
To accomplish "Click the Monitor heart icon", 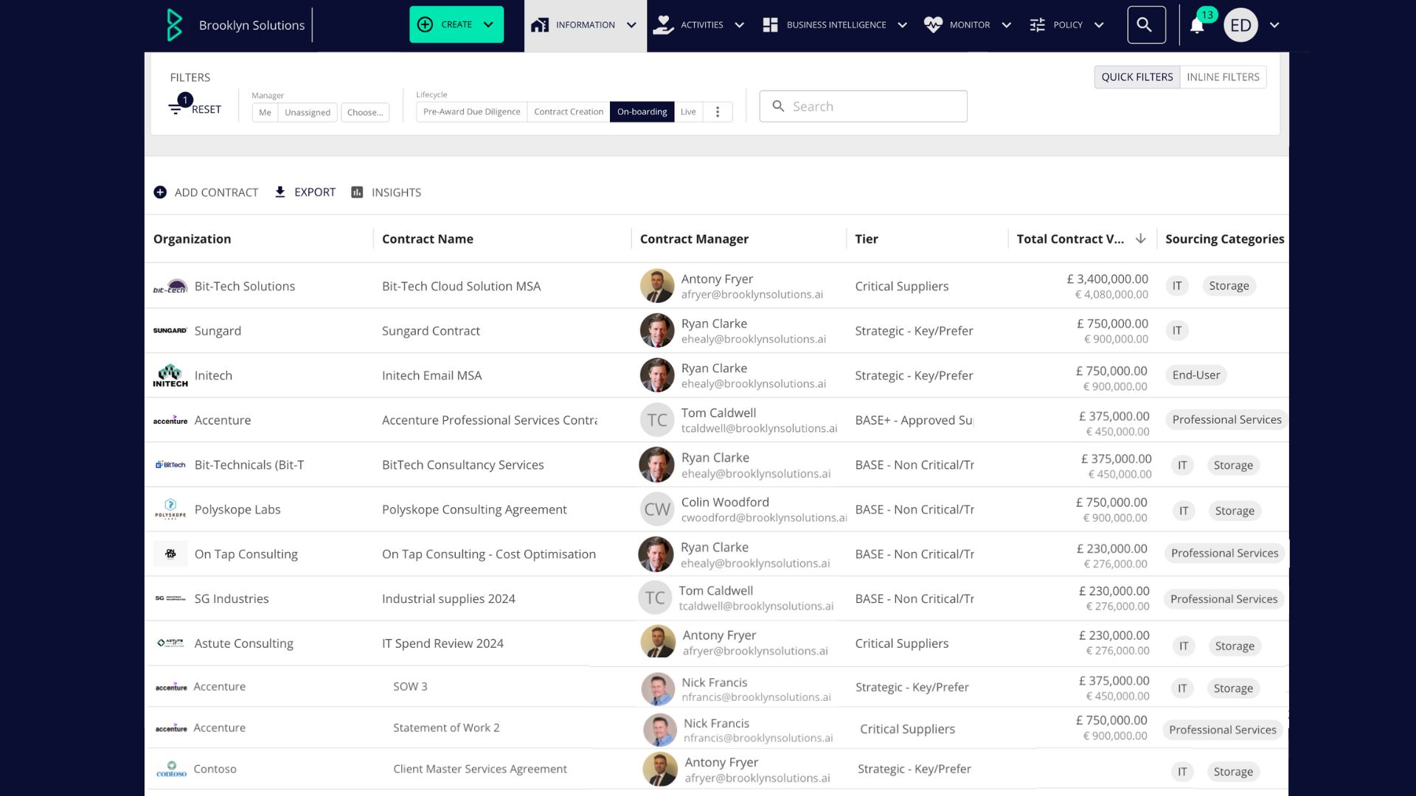I will tap(934, 24).
